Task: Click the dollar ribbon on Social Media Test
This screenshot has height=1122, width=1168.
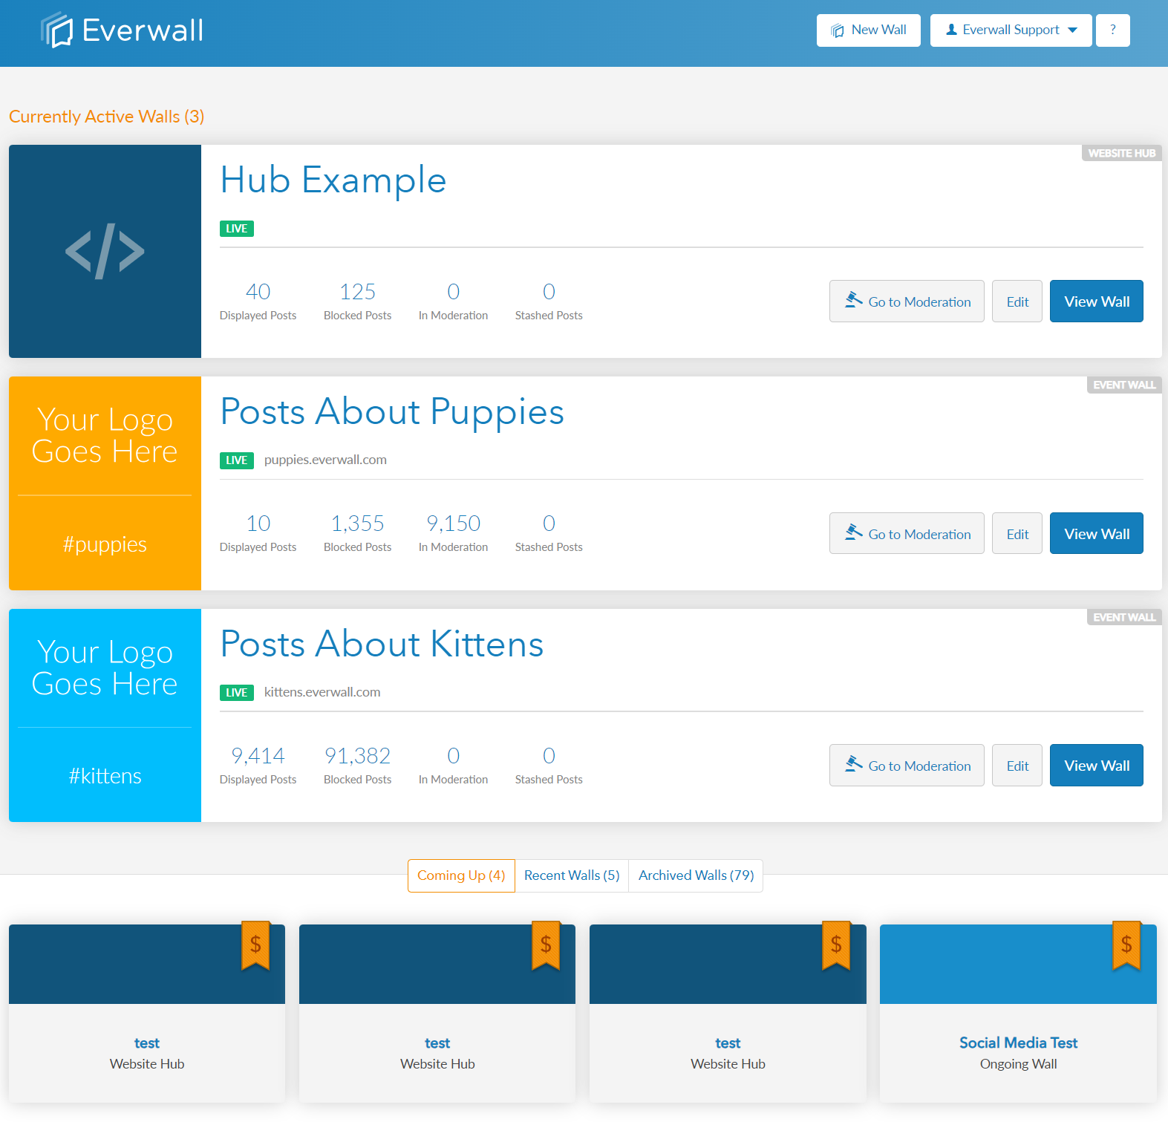Action: (1126, 945)
